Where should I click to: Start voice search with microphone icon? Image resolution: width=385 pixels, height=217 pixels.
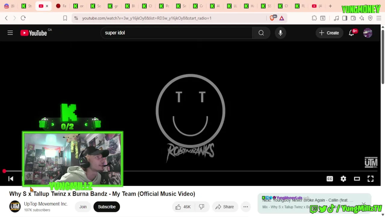coord(280,33)
